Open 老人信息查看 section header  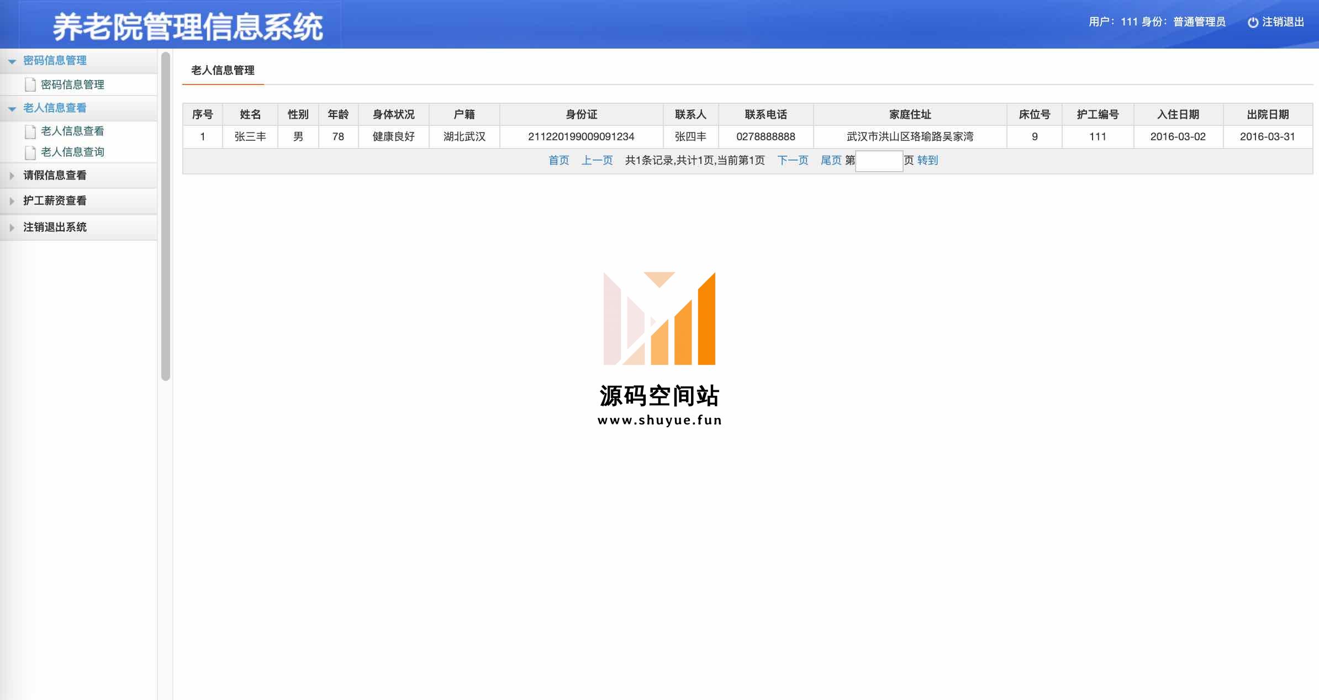pyautogui.click(x=78, y=108)
